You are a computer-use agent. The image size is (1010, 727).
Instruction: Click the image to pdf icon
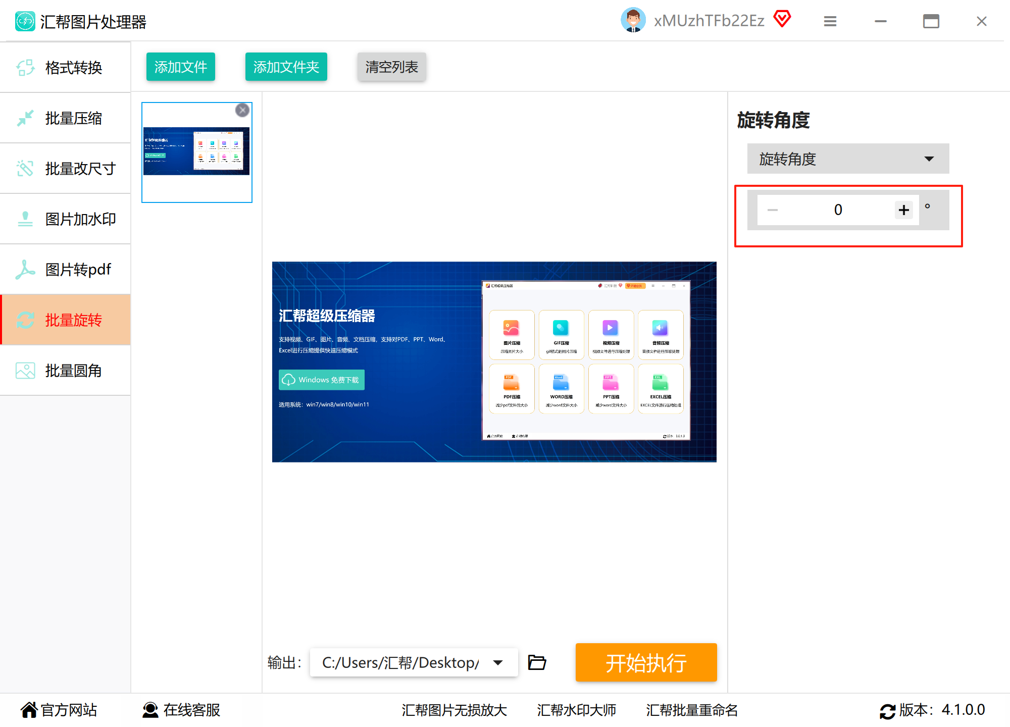(25, 270)
